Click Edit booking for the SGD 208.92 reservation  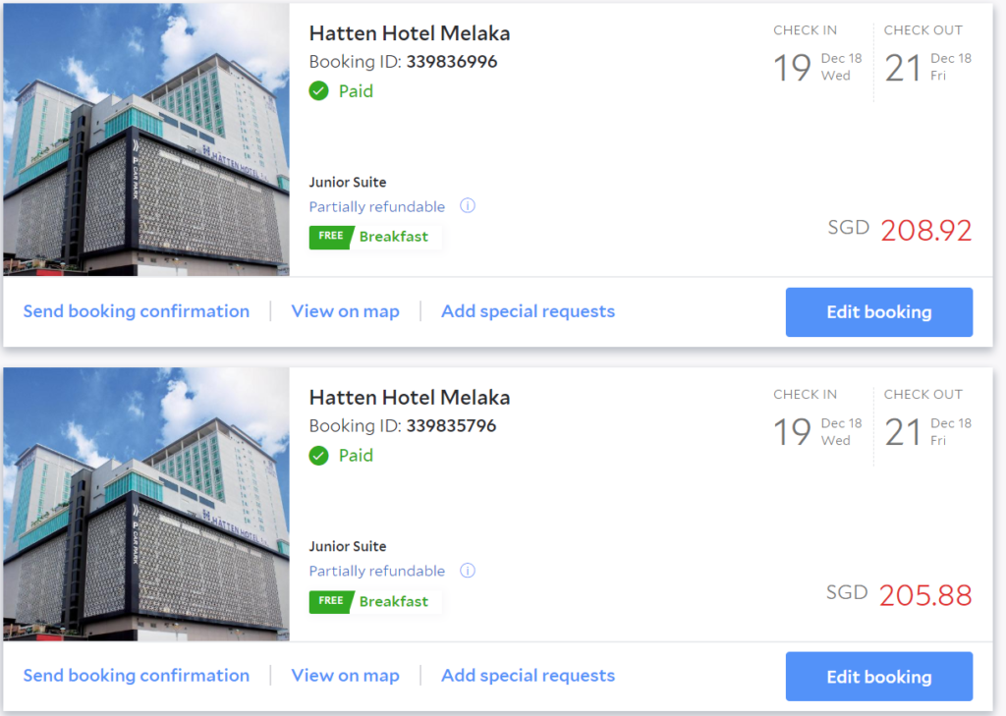click(x=878, y=311)
